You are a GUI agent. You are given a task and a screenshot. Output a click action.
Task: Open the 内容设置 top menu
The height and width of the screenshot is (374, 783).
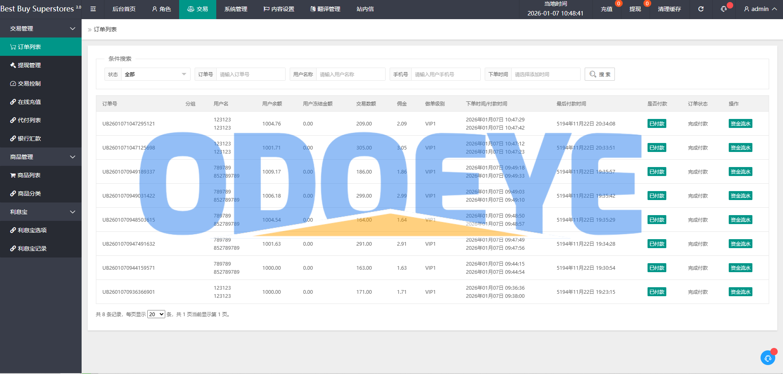[x=279, y=9]
